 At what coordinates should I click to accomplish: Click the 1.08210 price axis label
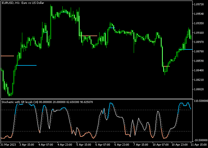(199, 80)
